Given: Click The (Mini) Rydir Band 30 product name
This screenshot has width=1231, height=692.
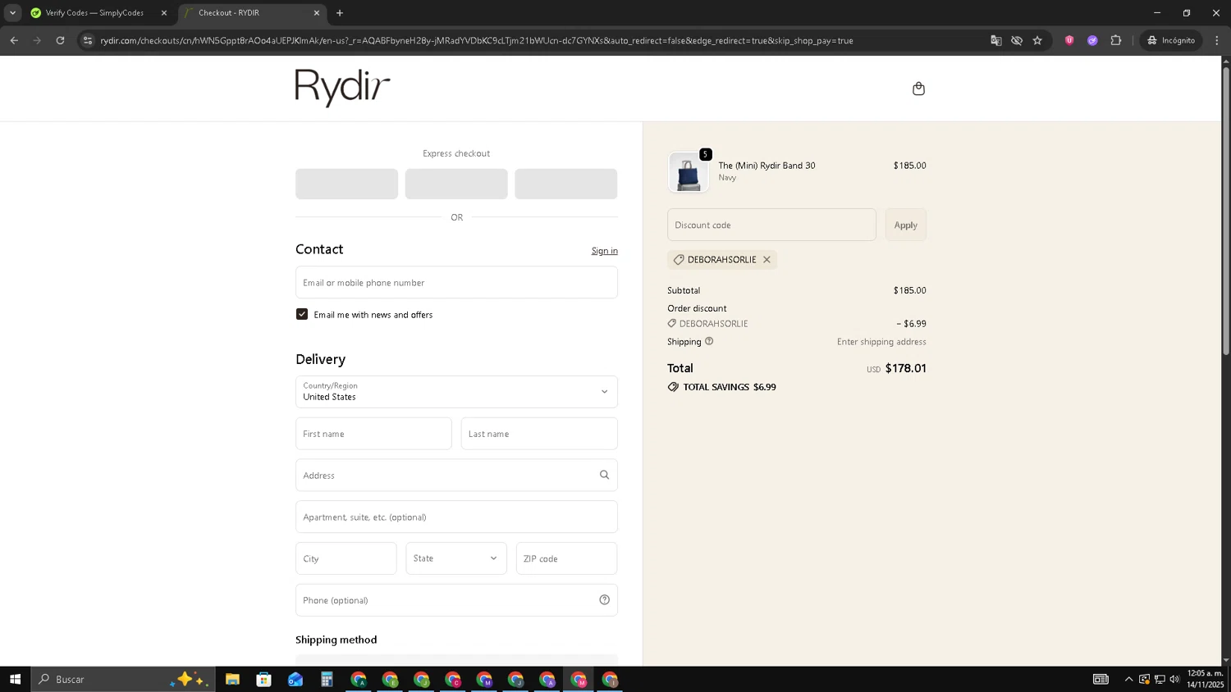Looking at the screenshot, I should pos(767,166).
